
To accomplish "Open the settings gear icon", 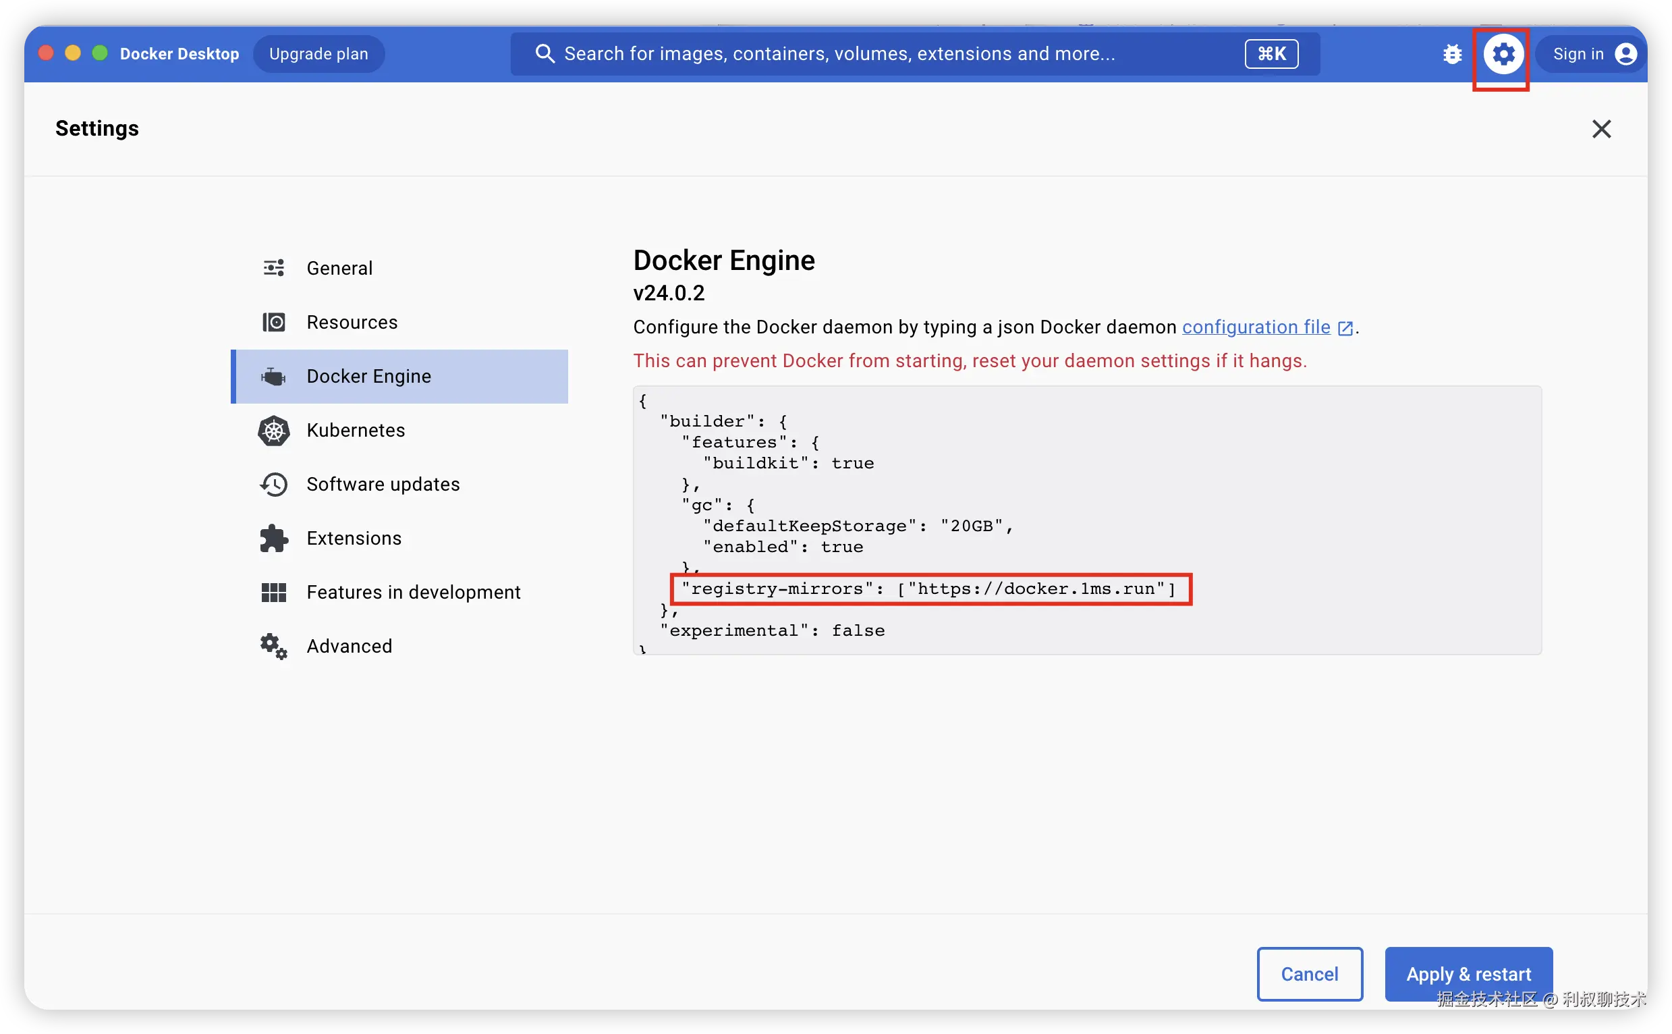I will 1503,54.
